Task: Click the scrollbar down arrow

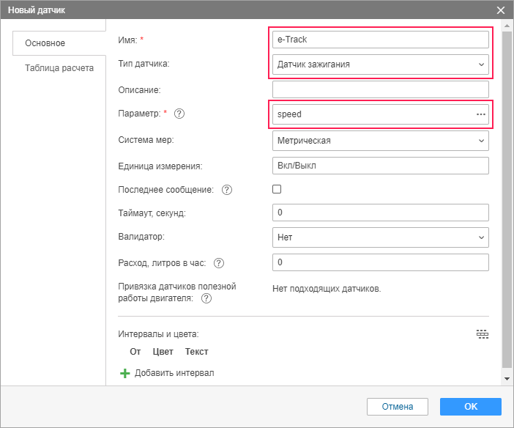Action: tap(507, 378)
